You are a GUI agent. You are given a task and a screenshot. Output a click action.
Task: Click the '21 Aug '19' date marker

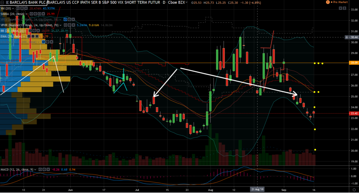(x=257, y=189)
